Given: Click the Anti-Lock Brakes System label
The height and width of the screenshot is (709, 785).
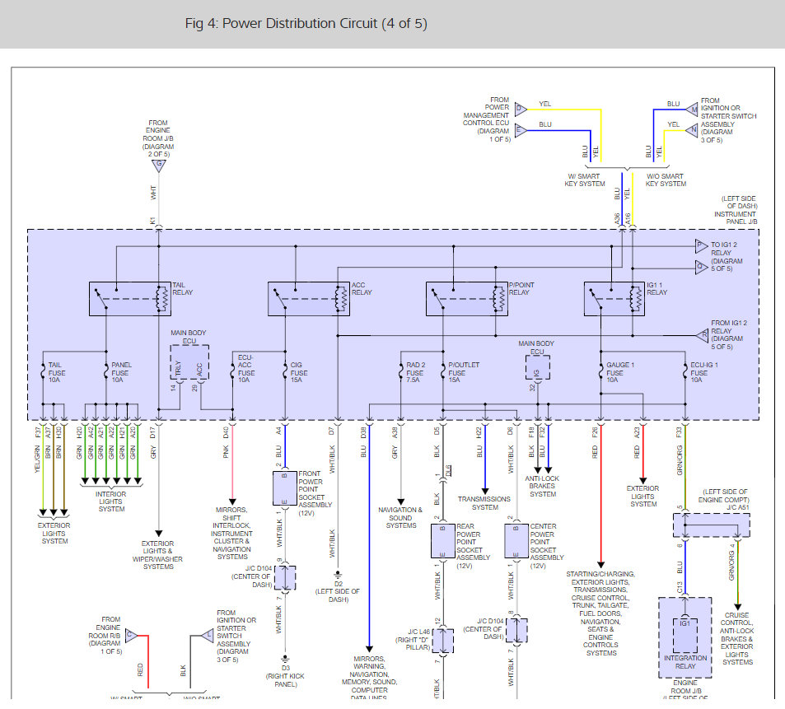Looking at the screenshot, I should pyautogui.click(x=543, y=487).
